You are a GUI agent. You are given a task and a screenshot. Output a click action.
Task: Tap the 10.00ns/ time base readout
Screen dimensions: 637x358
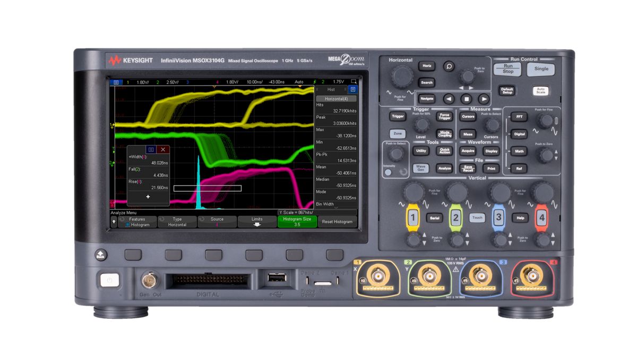[254, 82]
